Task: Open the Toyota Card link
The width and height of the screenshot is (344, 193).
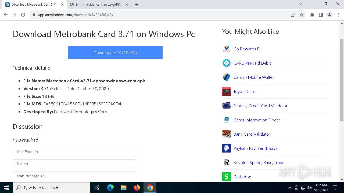Action: coord(245,91)
